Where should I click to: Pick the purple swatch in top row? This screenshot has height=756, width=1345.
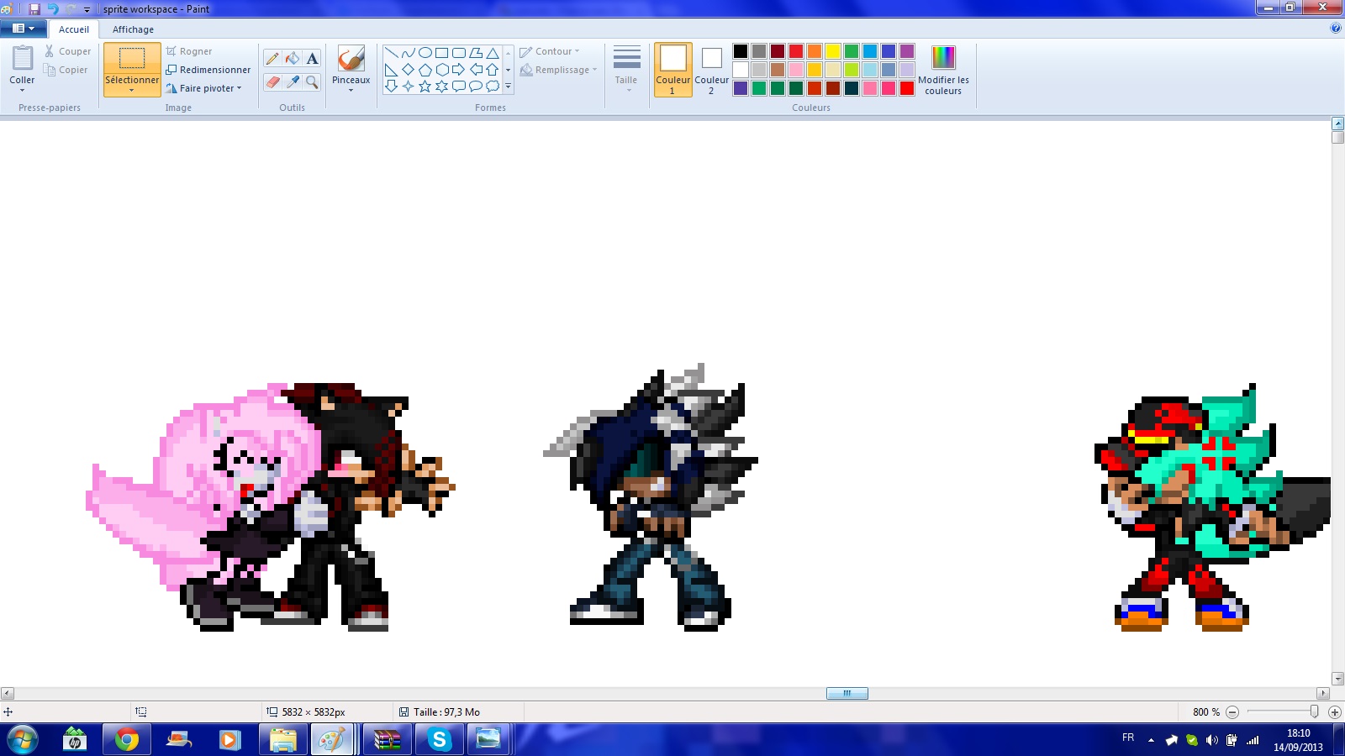tap(907, 51)
